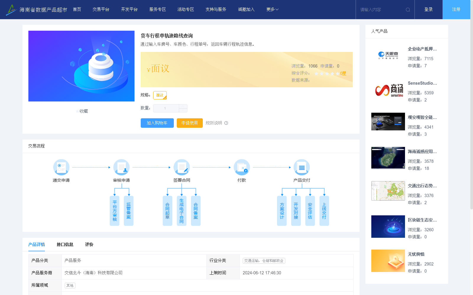The image size is (473, 295).
Task: Open the SenseStudio product title
Action: 422,83
